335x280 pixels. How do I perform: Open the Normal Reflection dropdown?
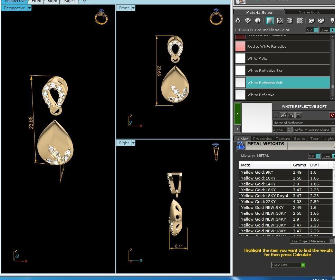click(304, 123)
